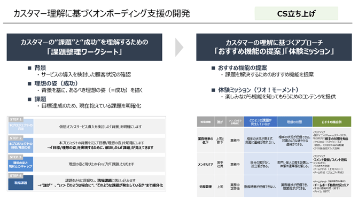
Task: Click the text 仮想オフィスサービス導入を検討した「背景」を明確にします
Action: tap(100, 127)
